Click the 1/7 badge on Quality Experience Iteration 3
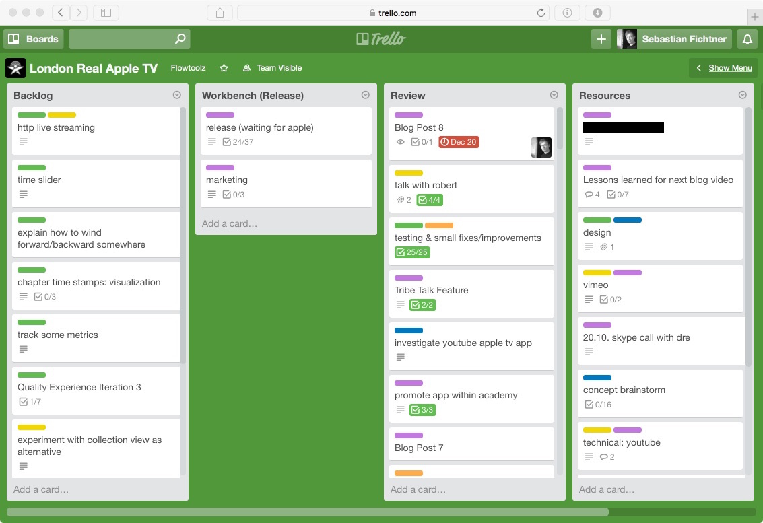The height and width of the screenshot is (523, 763). pos(30,402)
